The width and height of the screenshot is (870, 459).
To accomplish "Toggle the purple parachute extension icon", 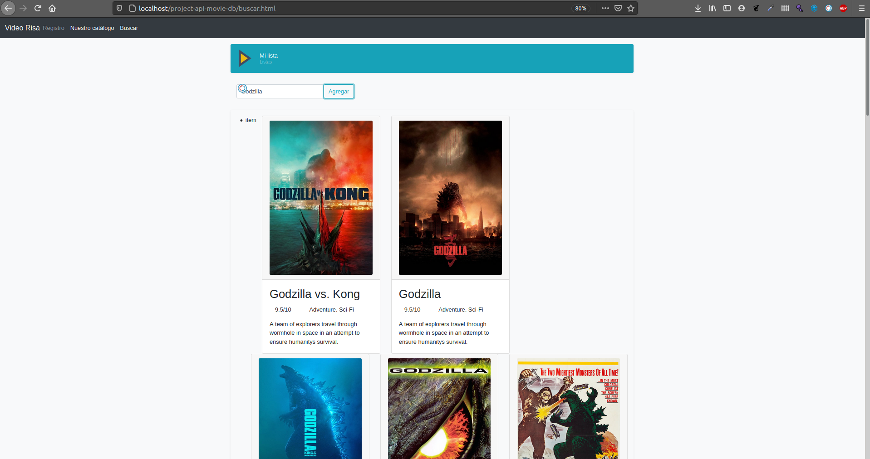I will [799, 8].
